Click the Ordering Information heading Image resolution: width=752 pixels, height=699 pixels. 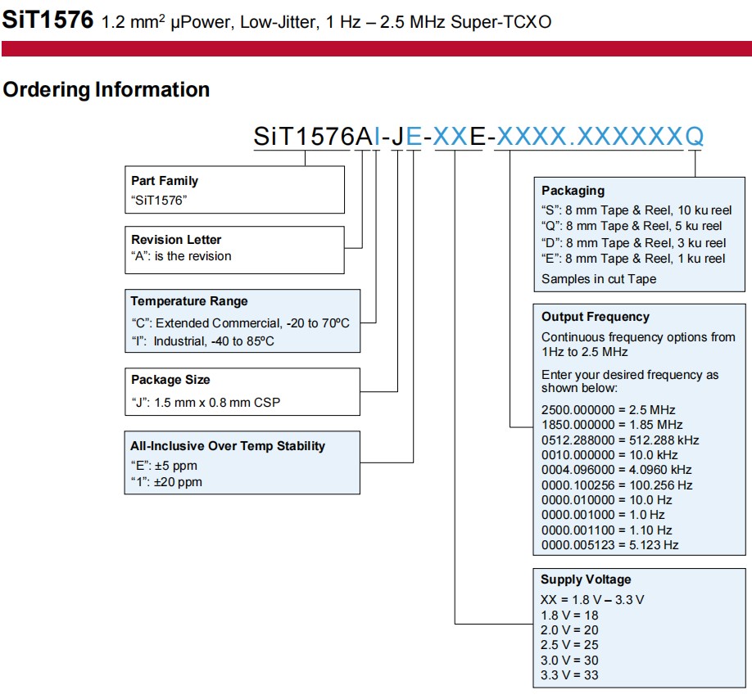click(106, 89)
